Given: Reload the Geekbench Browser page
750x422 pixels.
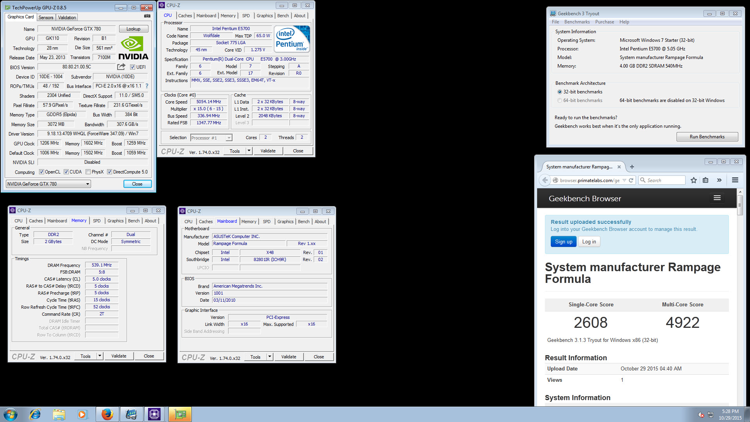Looking at the screenshot, I should [x=631, y=180].
